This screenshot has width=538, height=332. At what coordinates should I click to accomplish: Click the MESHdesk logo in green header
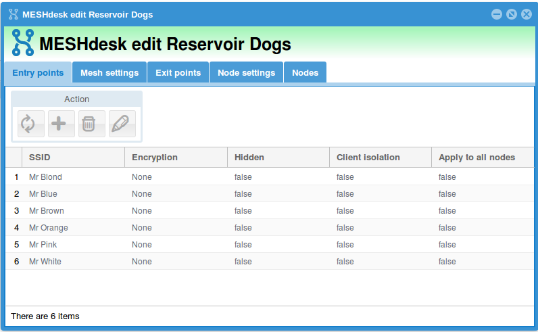(23, 43)
